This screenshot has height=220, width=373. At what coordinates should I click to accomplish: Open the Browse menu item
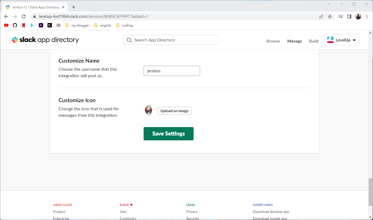(273, 41)
